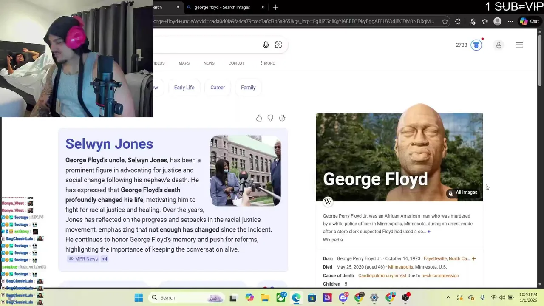
Task: Click the media control music icon
Action: tap(472, 21)
